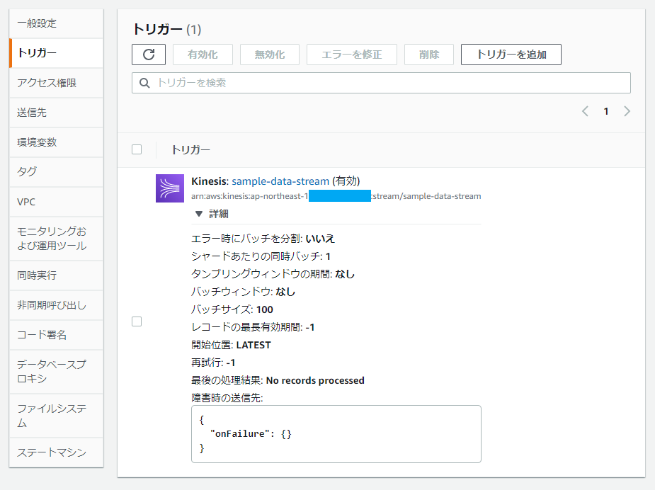
Task: Click 'バッチウィンドウ: なし' text
Action: 243,292
